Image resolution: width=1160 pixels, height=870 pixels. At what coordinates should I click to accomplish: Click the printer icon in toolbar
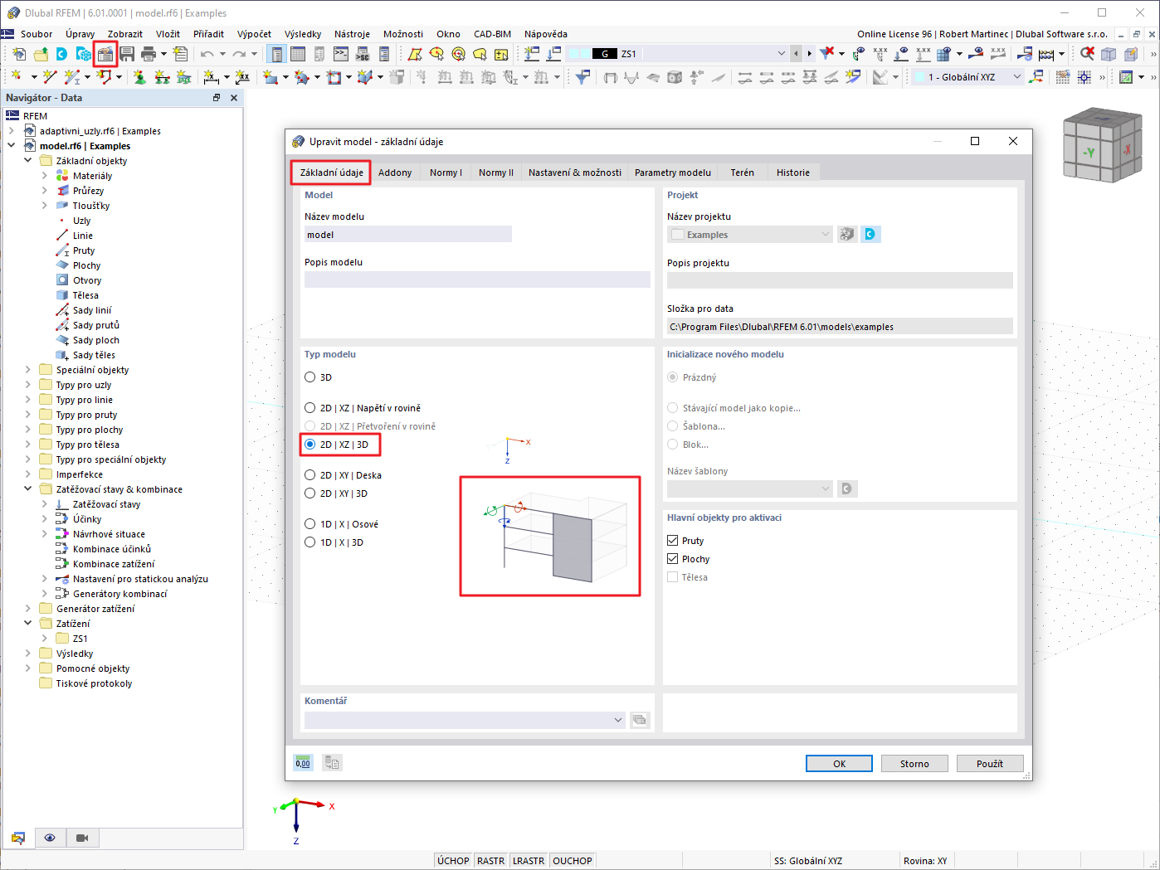pyautogui.click(x=149, y=54)
